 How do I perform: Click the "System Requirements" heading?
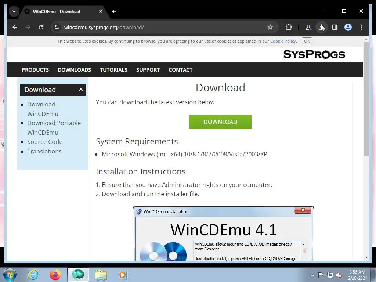tap(137, 141)
